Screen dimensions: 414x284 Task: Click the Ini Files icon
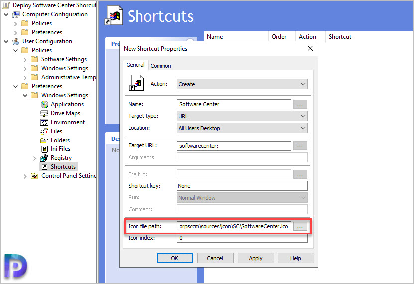point(45,149)
